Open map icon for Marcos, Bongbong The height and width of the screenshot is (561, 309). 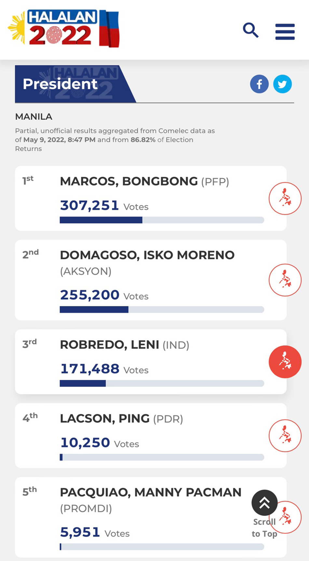click(285, 198)
